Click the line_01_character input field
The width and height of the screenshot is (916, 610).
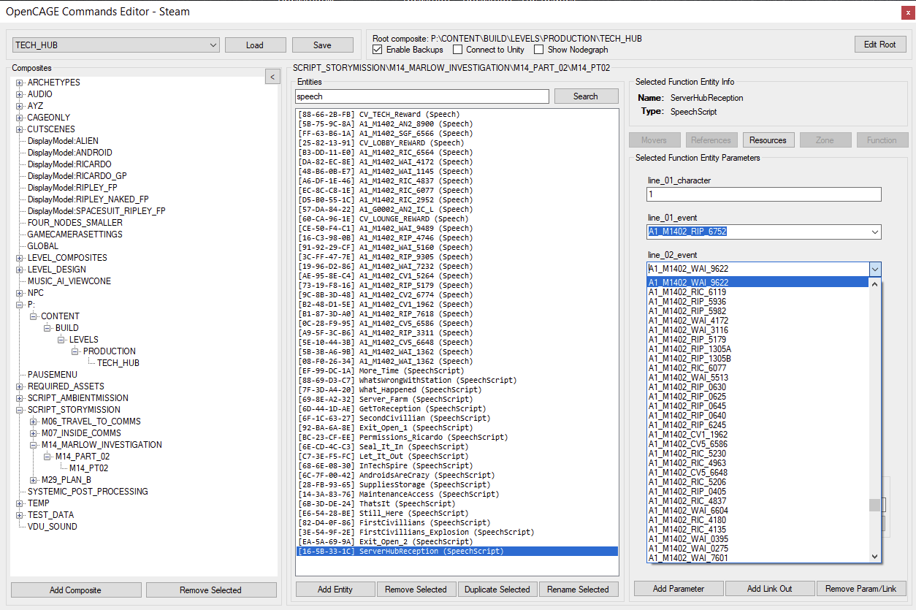pyautogui.click(x=764, y=194)
